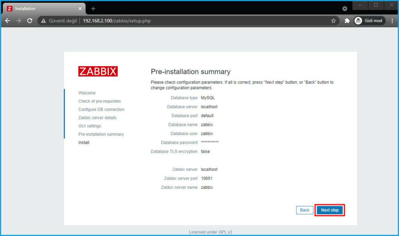Click the Licensed under GPL v2 link
Viewport: 399px width, 236px height.
[x=210, y=232]
